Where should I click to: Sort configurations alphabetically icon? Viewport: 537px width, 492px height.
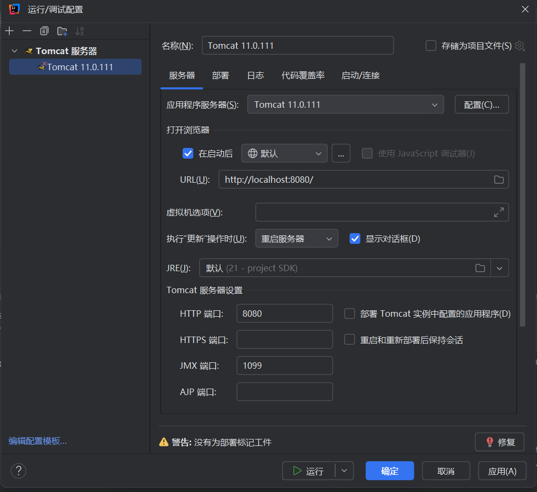(79, 31)
